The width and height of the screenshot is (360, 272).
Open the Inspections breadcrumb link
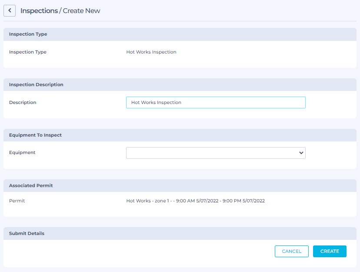(x=39, y=10)
